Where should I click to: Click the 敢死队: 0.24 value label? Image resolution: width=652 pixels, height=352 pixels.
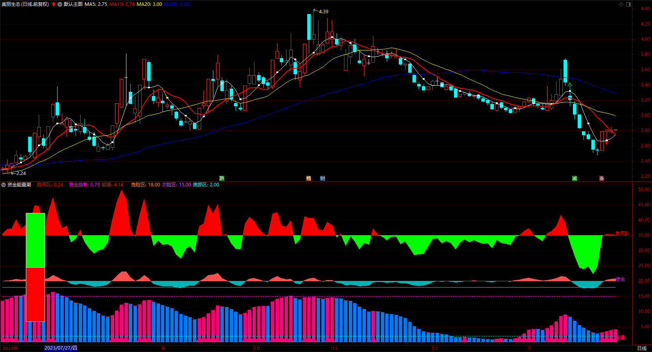tap(50, 185)
